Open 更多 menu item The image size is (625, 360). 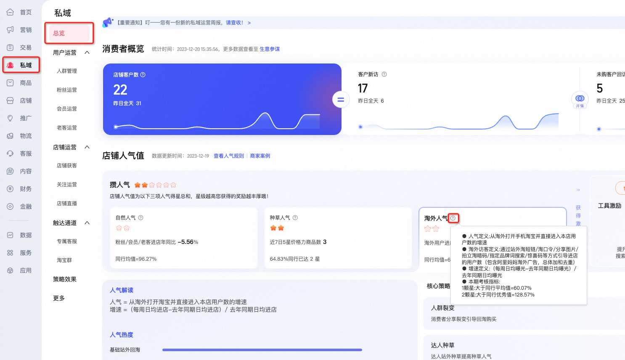(59, 298)
